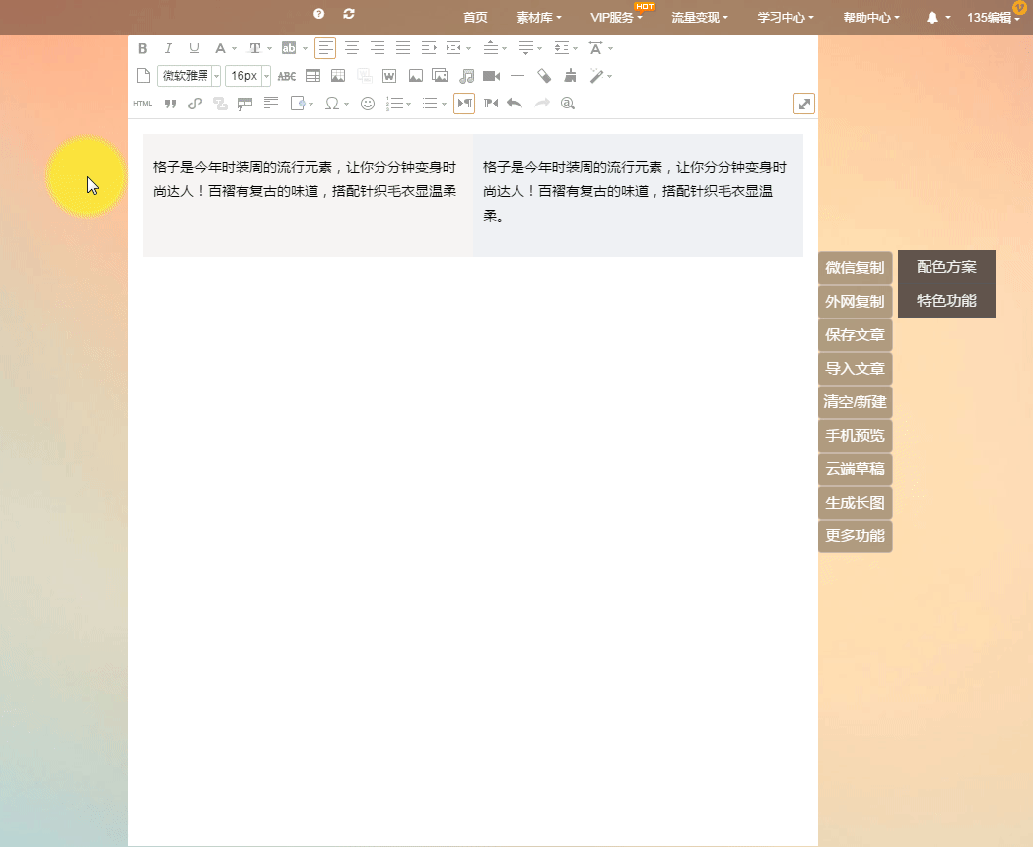This screenshot has height=847, width=1033.
Task: Switch to HTML source view
Action: (x=143, y=104)
